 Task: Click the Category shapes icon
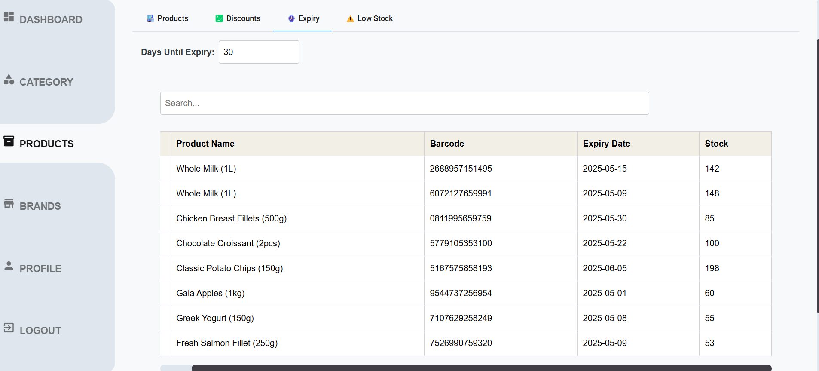[x=9, y=80]
